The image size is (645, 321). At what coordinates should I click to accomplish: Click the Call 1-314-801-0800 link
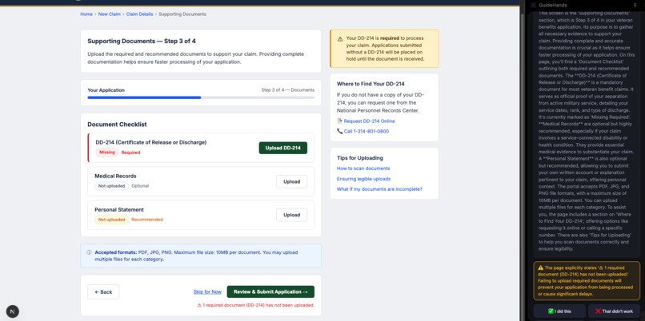click(366, 132)
